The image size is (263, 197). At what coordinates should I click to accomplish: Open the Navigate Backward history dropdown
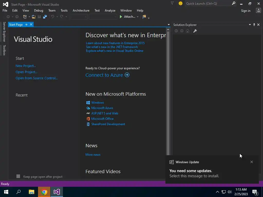point(12,17)
